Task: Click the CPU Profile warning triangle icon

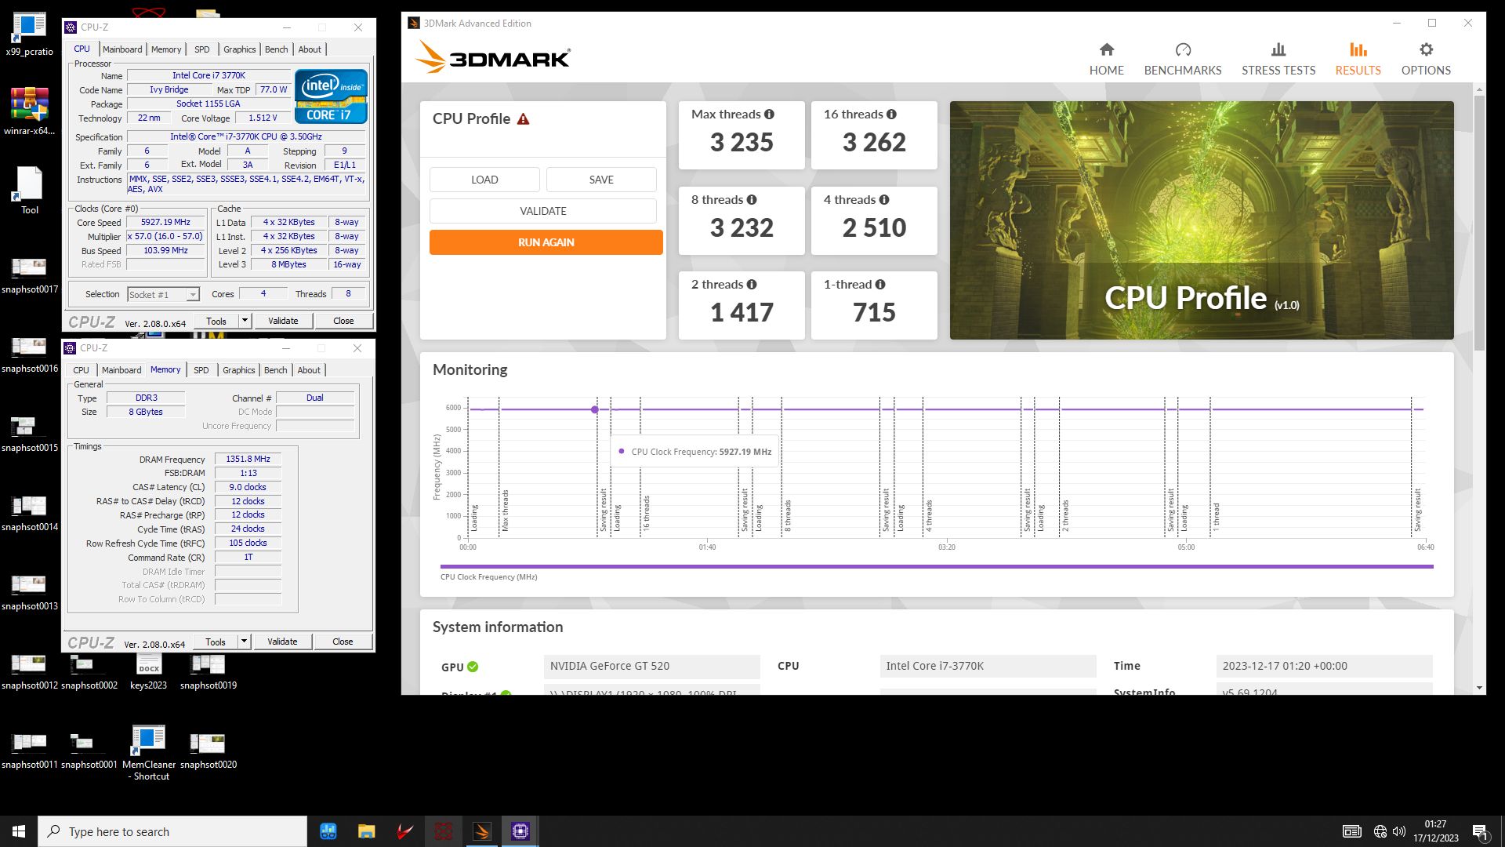Action: click(523, 119)
